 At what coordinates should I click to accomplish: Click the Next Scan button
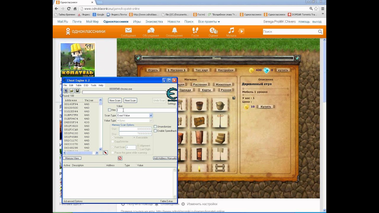tap(130, 101)
